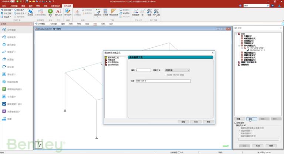The image size is (284, 154).
Task: Switch to the 分析和设计 ribbon tab
Action: pos(55,6)
